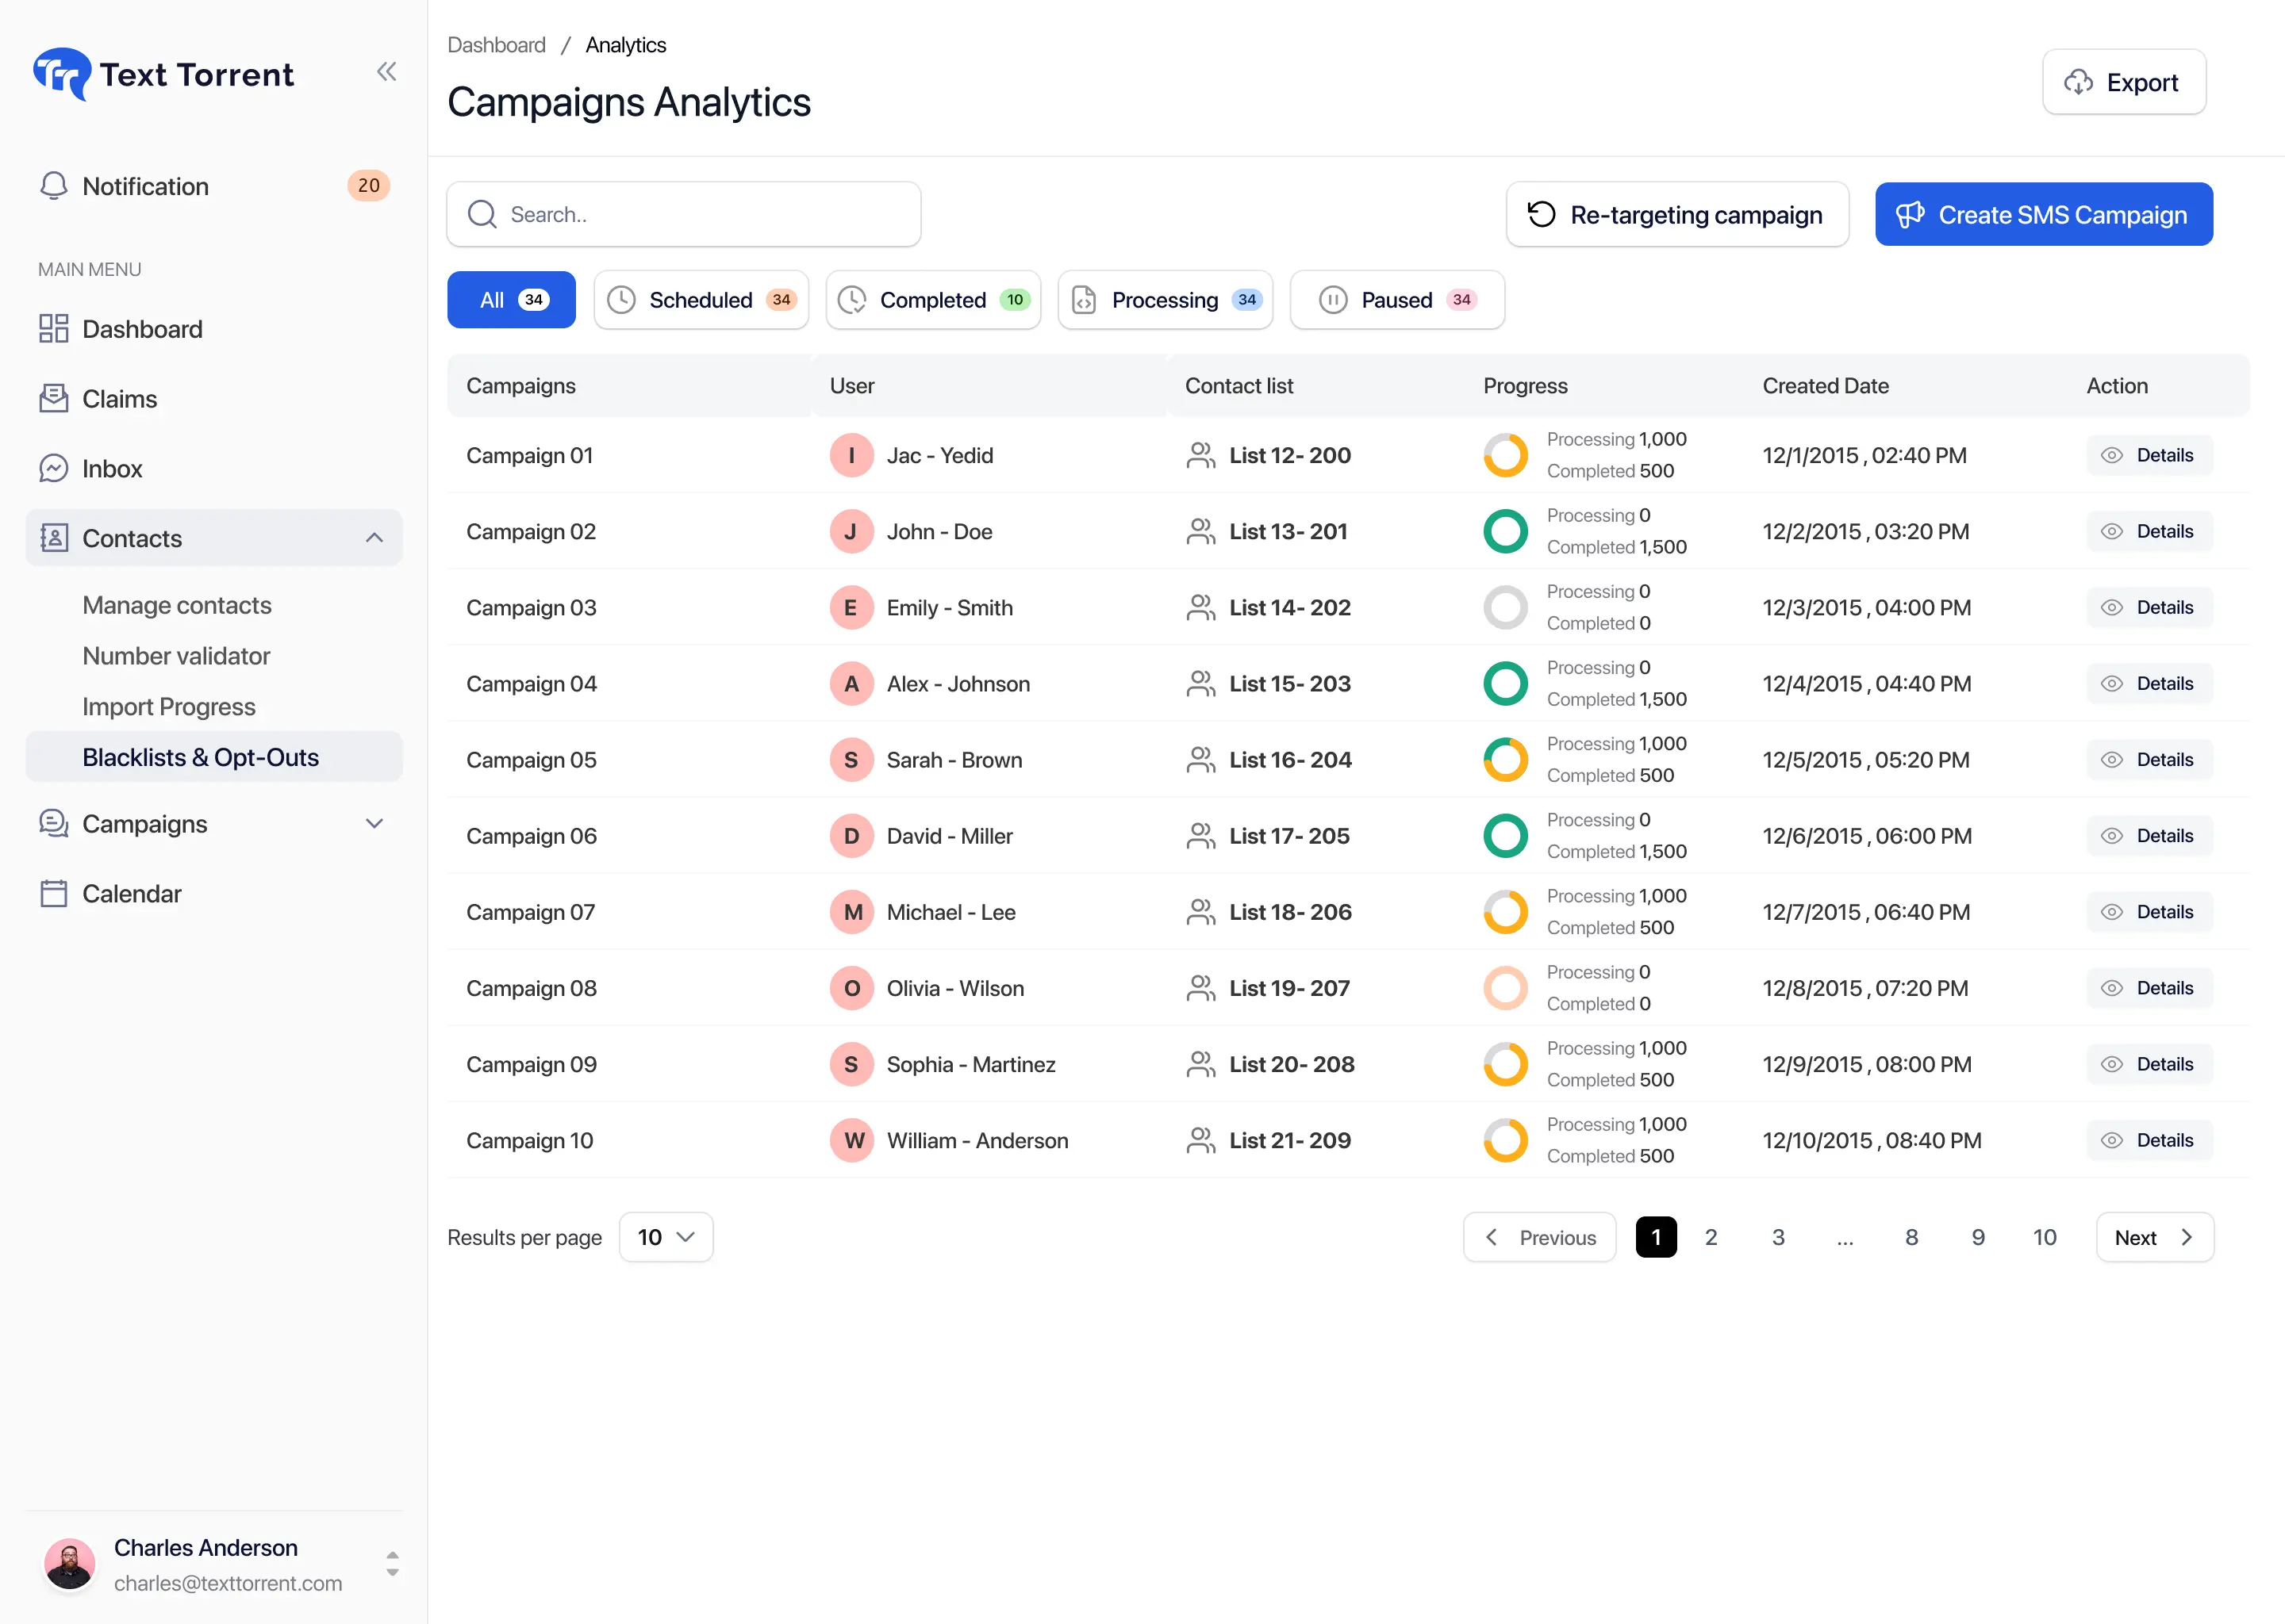Image resolution: width=2285 pixels, height=1624 pixels.
Task: Click the Campaigns column header
Action: pyautogui.click(x=521, y=386)
